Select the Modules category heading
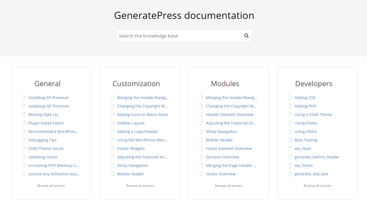The image size is (367, 206). 225,84
